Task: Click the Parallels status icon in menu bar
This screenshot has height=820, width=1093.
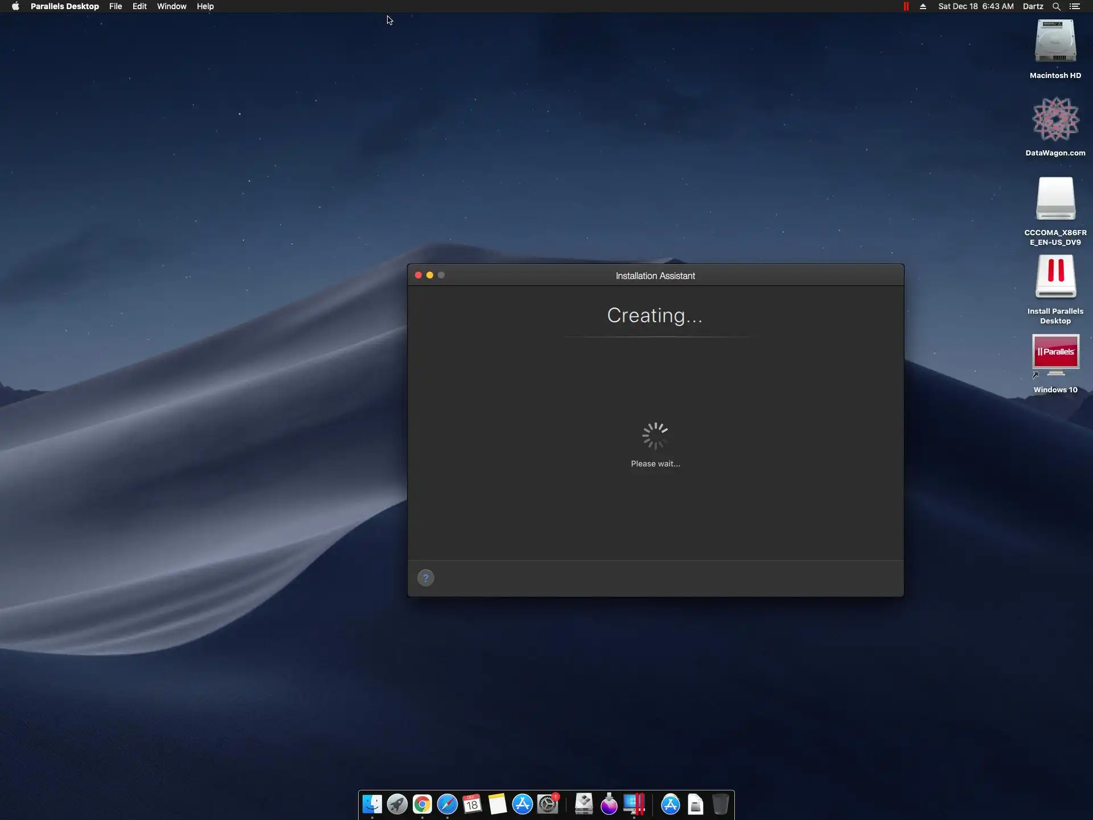Action: (x=906, y=6)
